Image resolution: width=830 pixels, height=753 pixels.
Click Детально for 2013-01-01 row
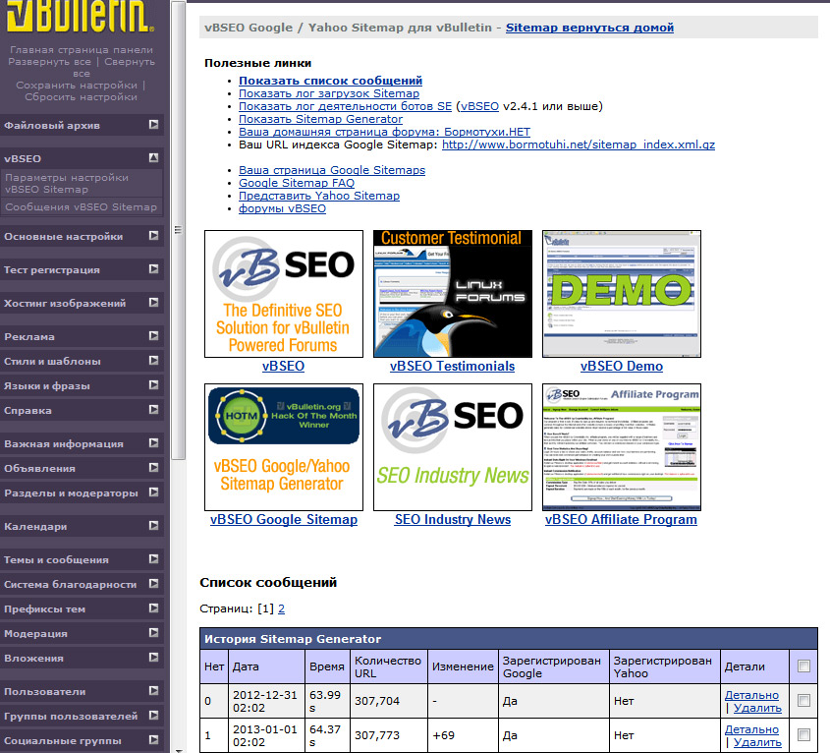click(751, 729)
